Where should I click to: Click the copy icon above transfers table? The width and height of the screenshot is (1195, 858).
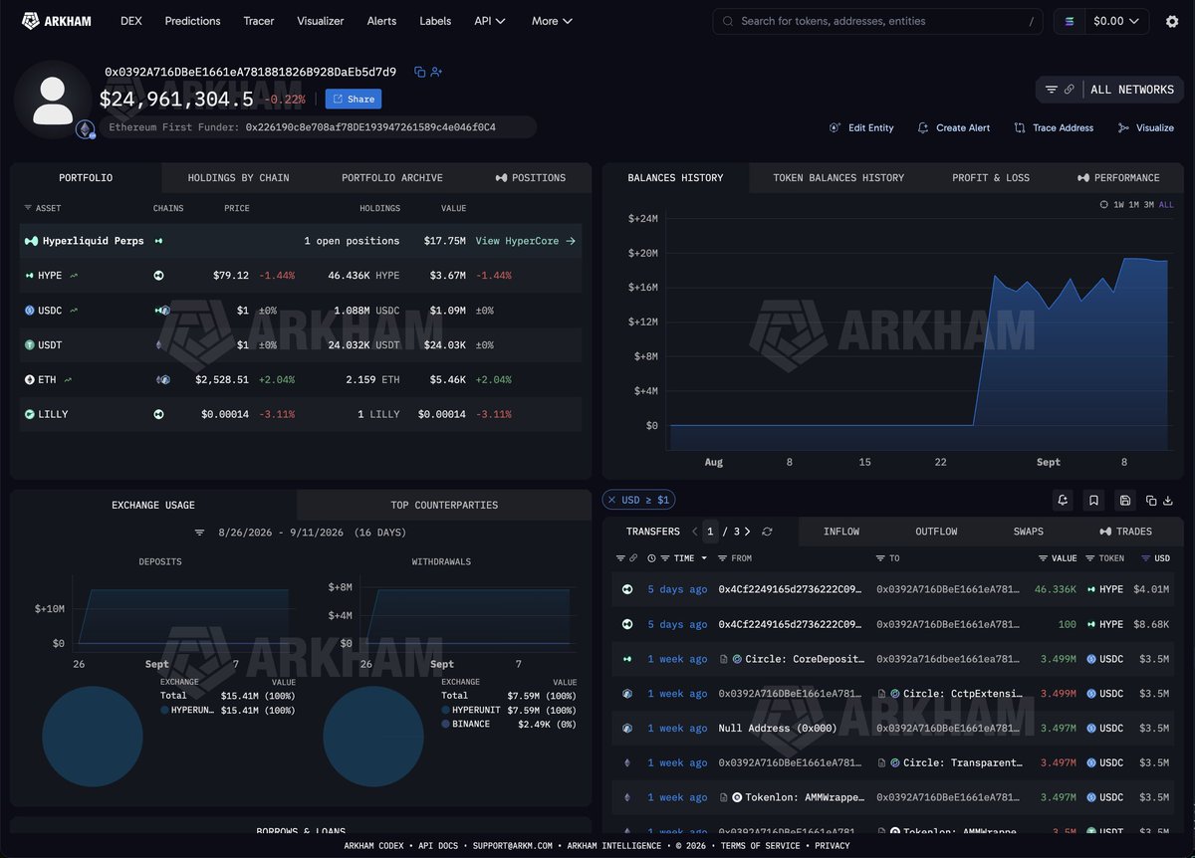1151,500
